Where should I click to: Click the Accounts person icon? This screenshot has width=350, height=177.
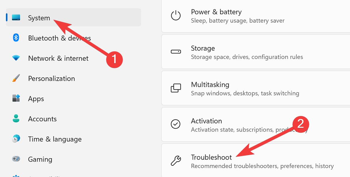16,119
